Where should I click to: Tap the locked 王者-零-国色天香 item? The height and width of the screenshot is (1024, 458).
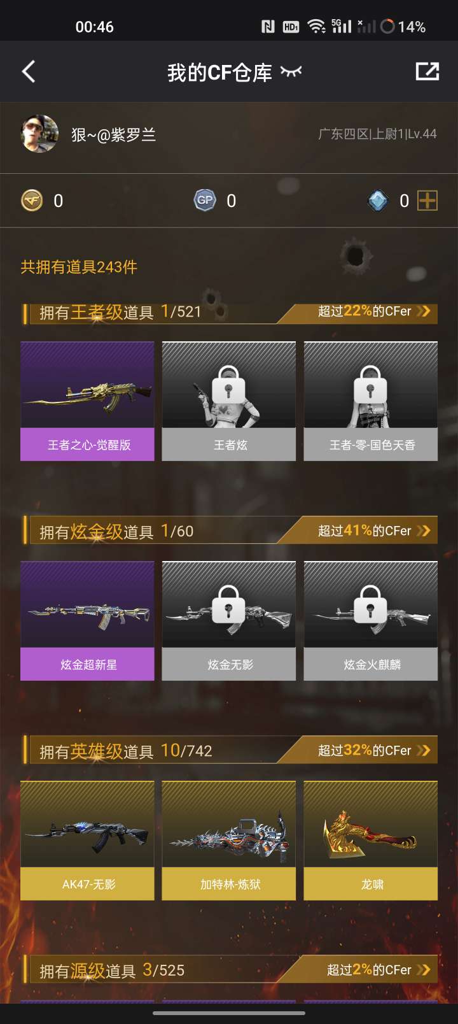pyautogui.click(x=371, y=401)
